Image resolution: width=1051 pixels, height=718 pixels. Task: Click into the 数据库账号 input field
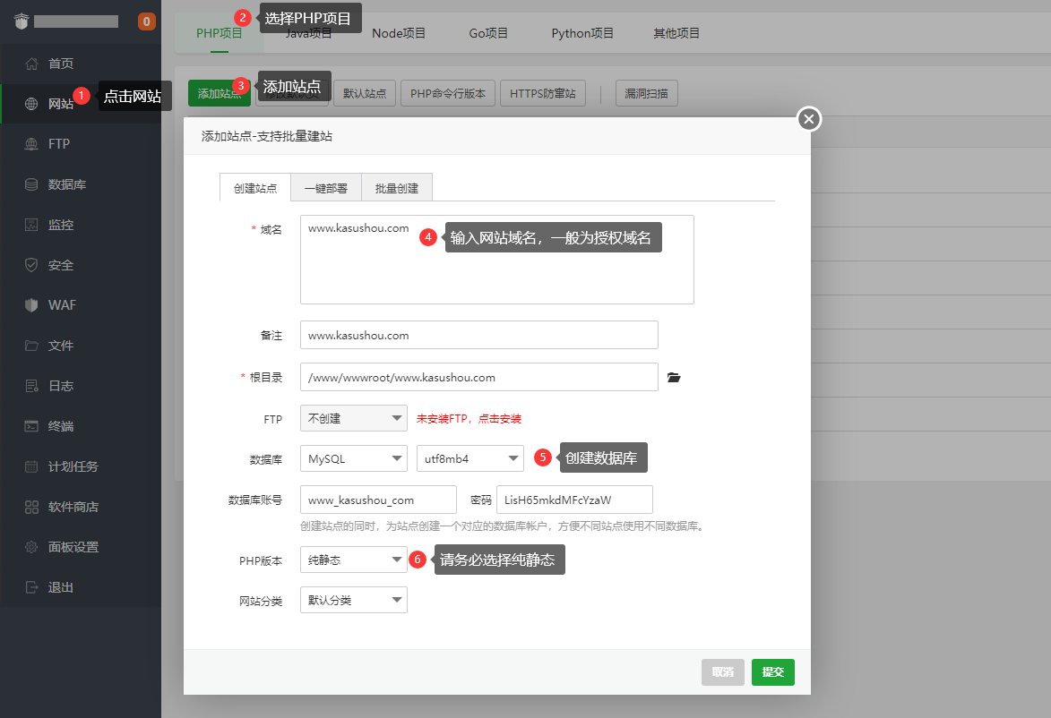377,500
